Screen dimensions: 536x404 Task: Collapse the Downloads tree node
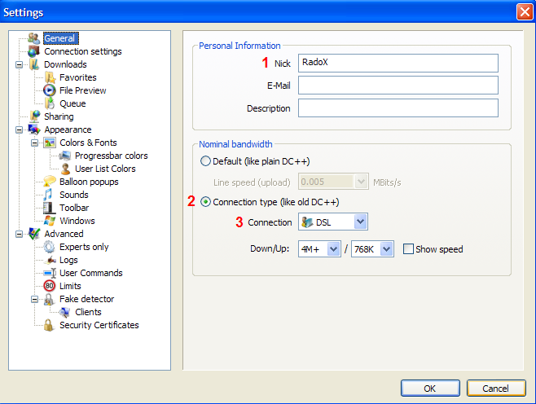19,64
